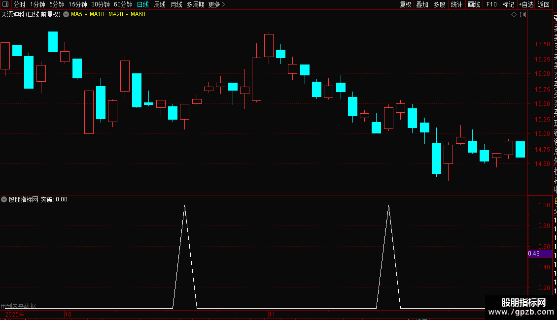557x320 pixels.
Task: Click the 标记 mark button
Action: [x=508, y=4]
